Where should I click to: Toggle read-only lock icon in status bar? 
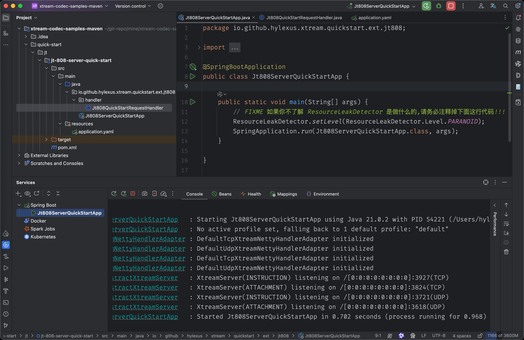(480, 336)
